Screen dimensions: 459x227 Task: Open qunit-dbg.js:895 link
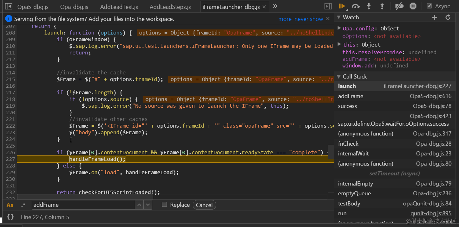tap(431, 213)
